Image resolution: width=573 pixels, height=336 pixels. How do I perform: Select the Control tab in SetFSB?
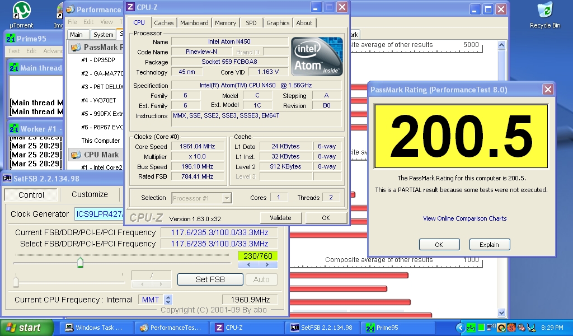click(31, 195)
